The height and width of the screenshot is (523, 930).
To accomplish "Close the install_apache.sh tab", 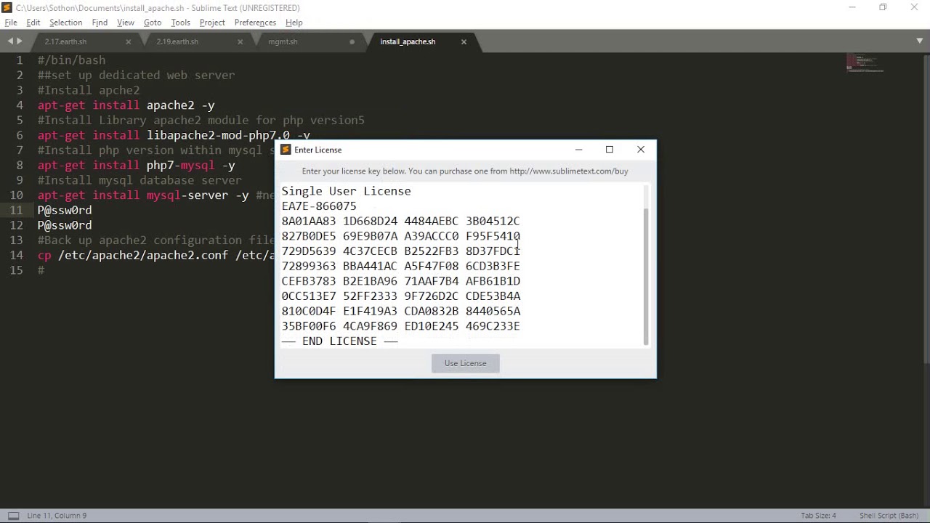I will (x=464, y=42).
